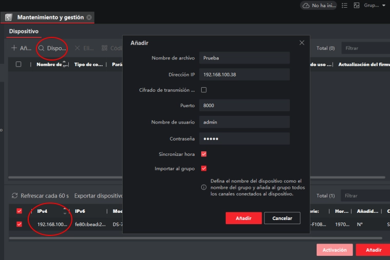Click the cloud account not-logged-in icon
The height and width of the screenshot is (260, 390).
(306, 5)
